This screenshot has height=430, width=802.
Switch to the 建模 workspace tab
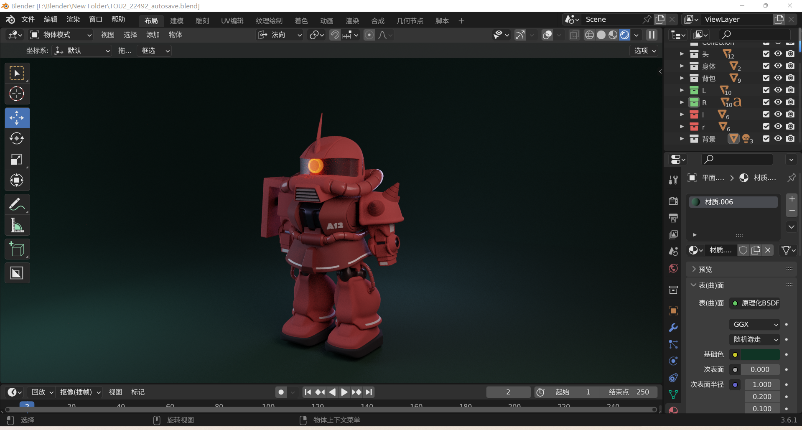[176, 21]
